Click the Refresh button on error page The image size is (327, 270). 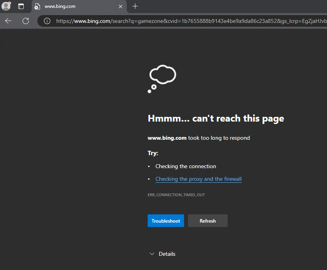pos(208,221)
